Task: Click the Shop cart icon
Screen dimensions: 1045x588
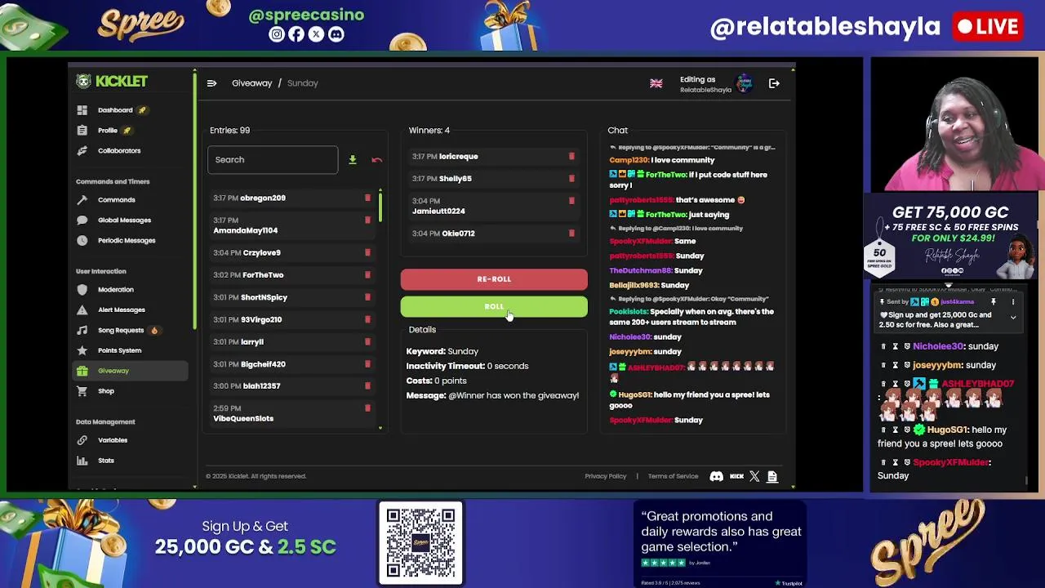Action: tap(82, 391)
